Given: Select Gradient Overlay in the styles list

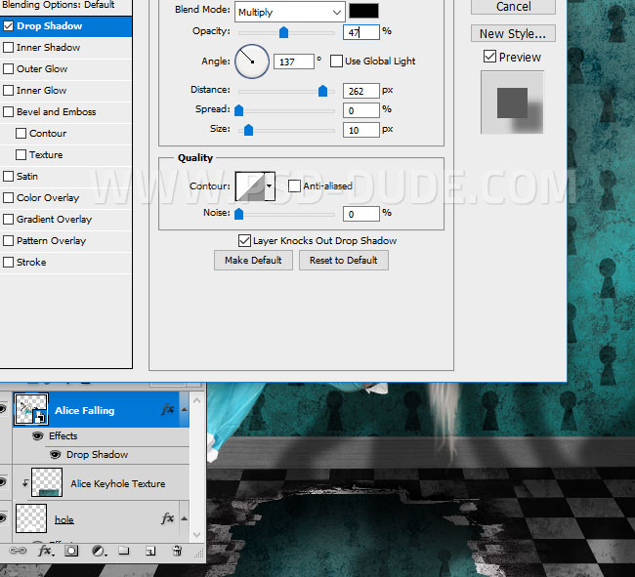Looking at the screenshot, I should tap(54, 220).
